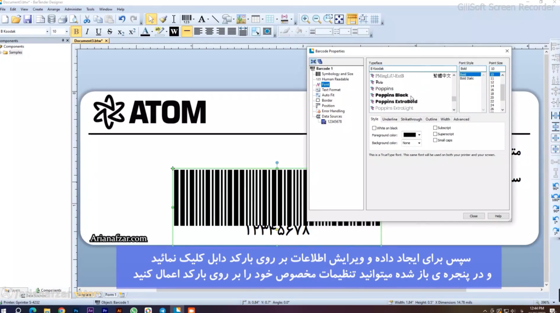Click the Cut scissors icon
The height and width of the screenshot is (313, 560).
pos(87,19)
